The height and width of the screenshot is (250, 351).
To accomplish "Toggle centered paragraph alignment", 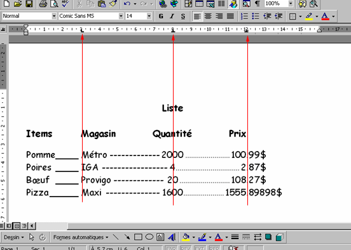I will point(208,16).
